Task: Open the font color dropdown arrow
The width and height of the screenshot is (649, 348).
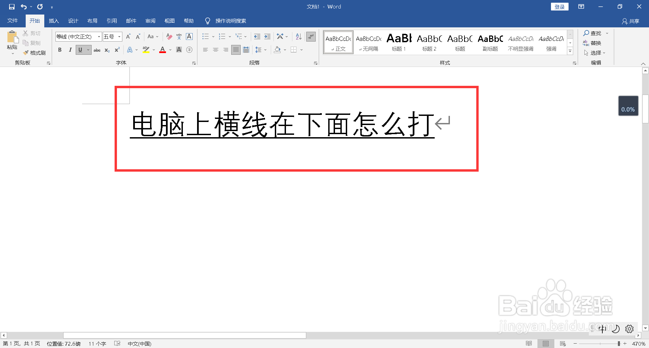Action: click(170, 50)
